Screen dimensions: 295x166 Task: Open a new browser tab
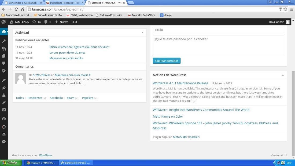[131, 3]
